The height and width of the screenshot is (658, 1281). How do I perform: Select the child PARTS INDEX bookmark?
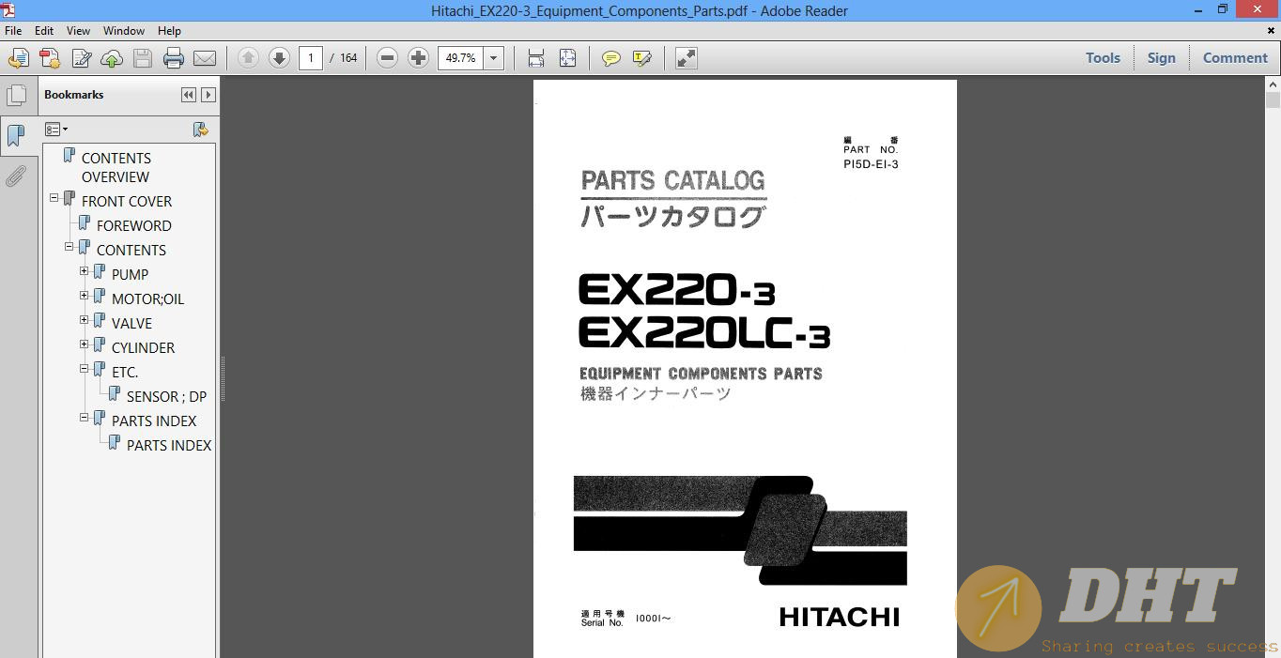click(x=169, y=445)
